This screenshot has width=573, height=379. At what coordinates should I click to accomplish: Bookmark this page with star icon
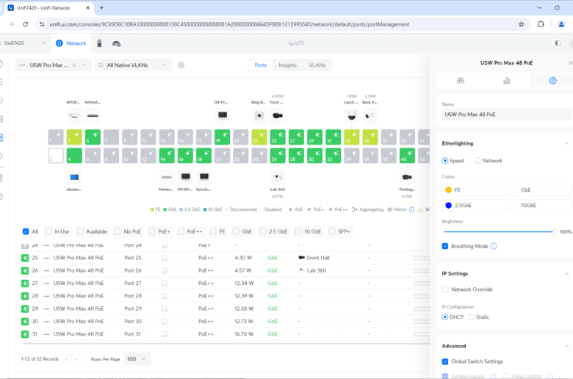tap(521, 24)
